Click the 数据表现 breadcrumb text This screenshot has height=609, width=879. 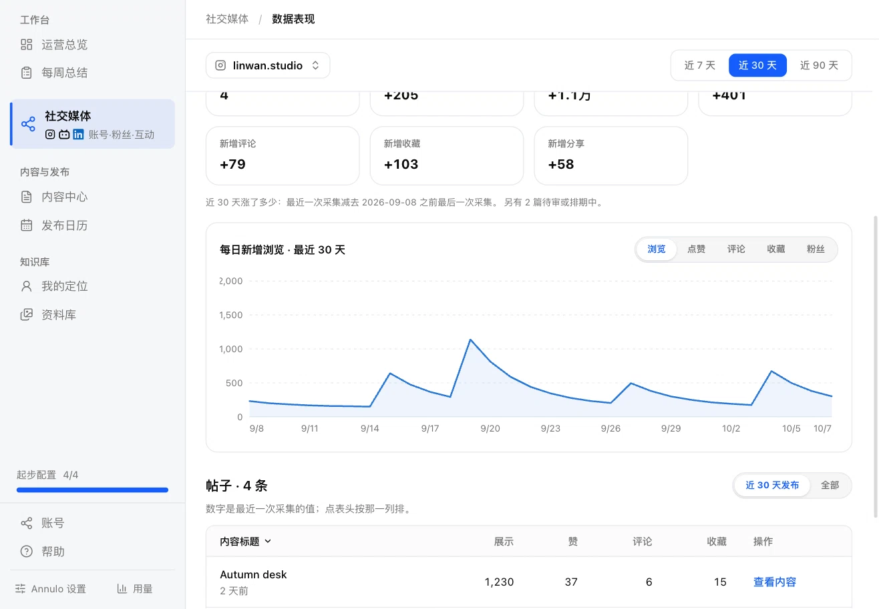pyautogui.click(x=293, y=19)
